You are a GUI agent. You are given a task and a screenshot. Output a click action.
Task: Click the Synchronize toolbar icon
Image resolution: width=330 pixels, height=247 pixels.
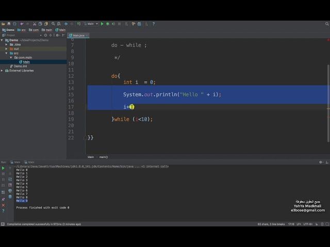point(15,24)
